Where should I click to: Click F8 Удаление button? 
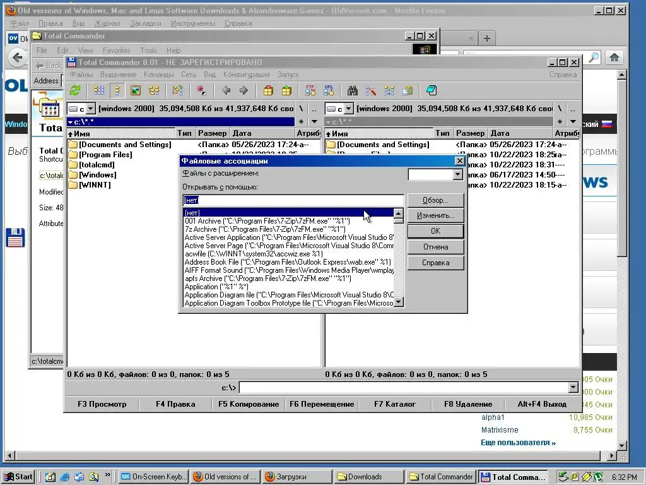point(468,404)
